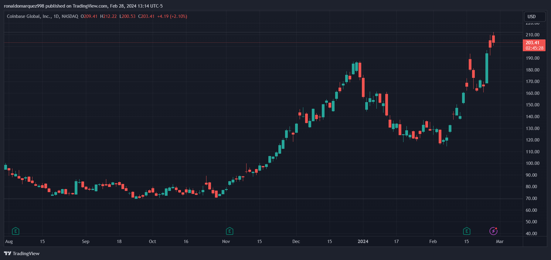Click the 60.00 price axis label
Screen dimensions: 551x260
pyautogui.click(x=531, y=210)
